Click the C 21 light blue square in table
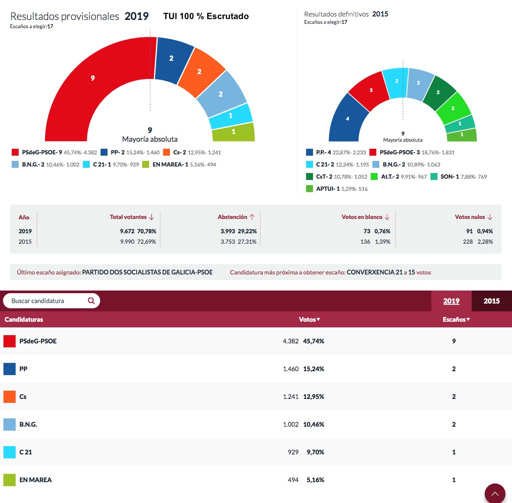Viewport: 512px width, 503px height. 10,452
